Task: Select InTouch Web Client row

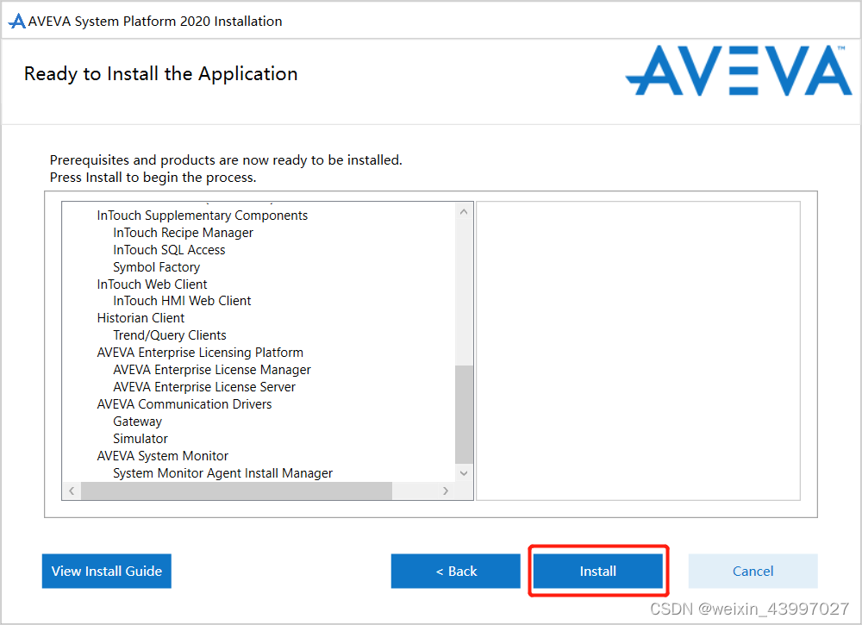Action: pos(153,284)
